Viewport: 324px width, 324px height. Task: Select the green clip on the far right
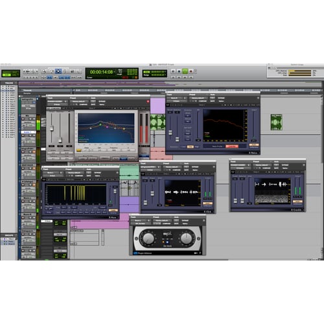pos(276,122)
